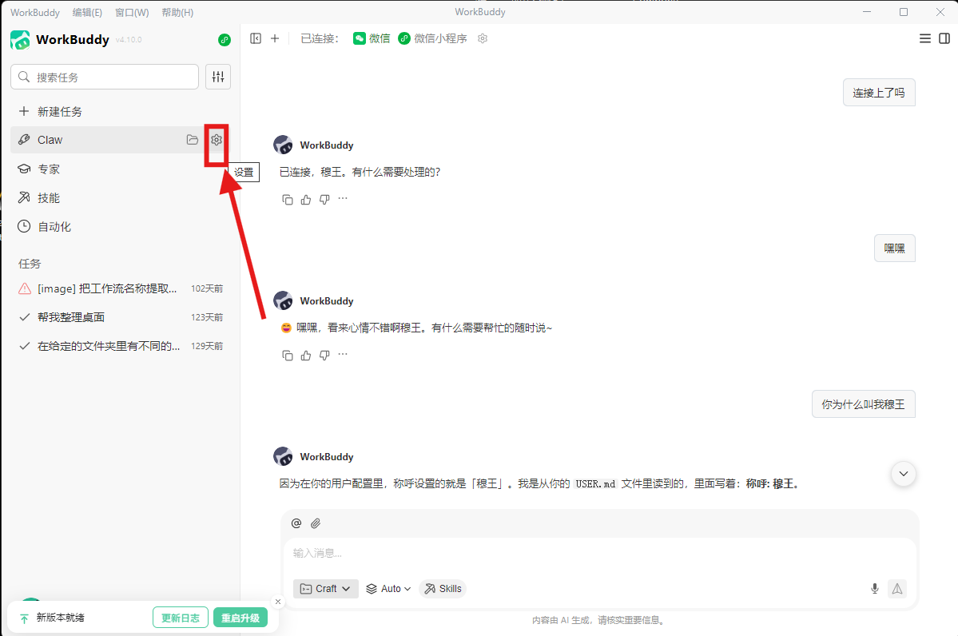Click the 102天前 timestamp
Image resolution: width=958 pixels, height=636 pixels.
point(206,288)
